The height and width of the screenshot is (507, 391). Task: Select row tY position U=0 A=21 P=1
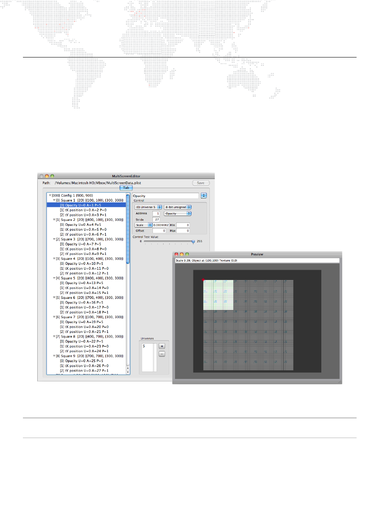86,332
